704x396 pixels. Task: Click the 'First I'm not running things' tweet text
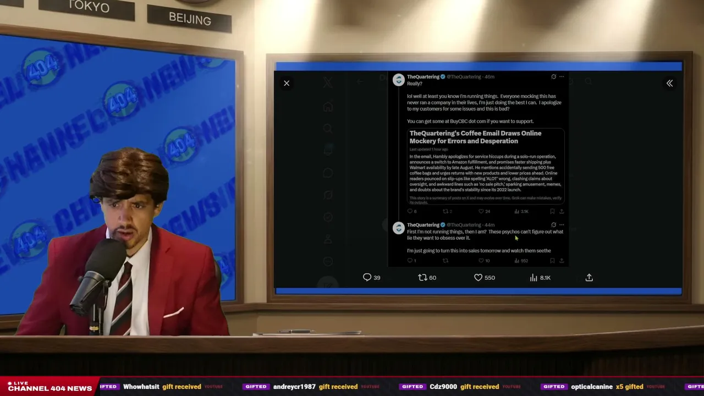pos(485,235)
